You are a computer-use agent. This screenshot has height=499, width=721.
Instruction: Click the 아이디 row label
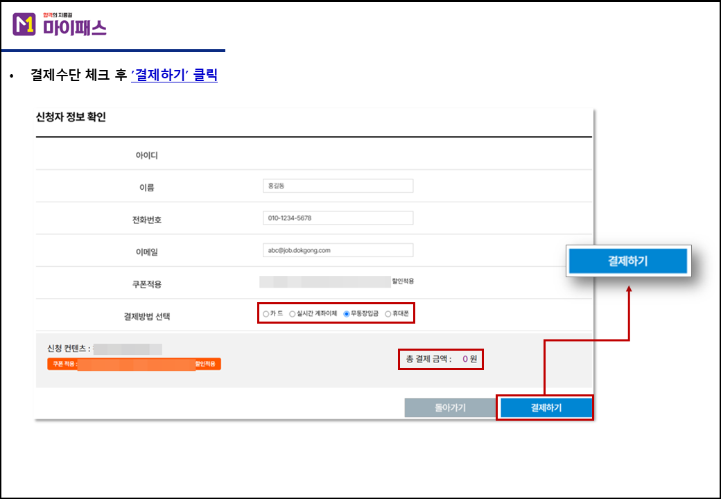146,155
